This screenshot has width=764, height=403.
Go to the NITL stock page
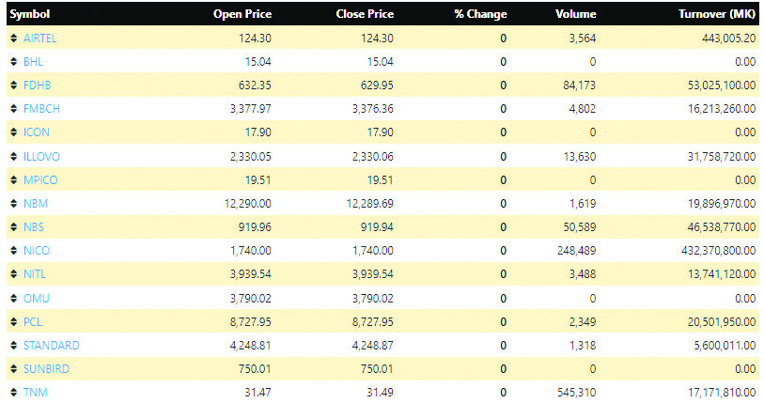(35, 273)
